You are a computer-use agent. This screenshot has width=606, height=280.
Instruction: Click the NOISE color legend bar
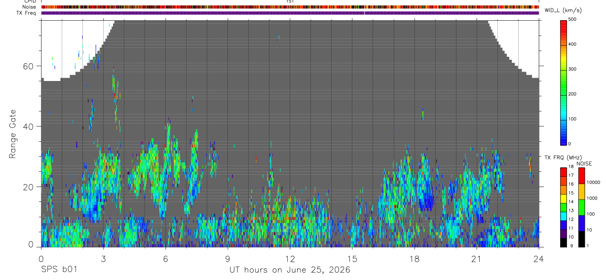tap(582, 207)
